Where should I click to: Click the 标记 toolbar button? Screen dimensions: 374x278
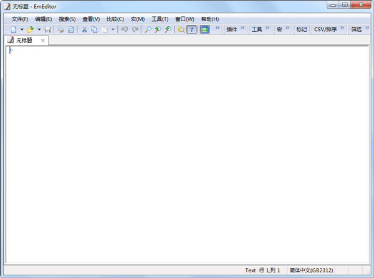[302, 29]
